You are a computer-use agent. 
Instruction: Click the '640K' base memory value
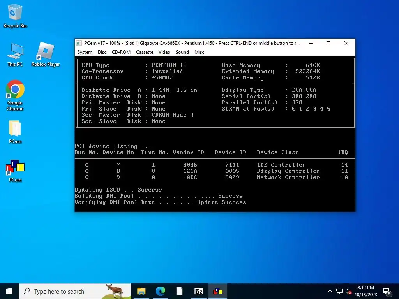coord(313,65)
